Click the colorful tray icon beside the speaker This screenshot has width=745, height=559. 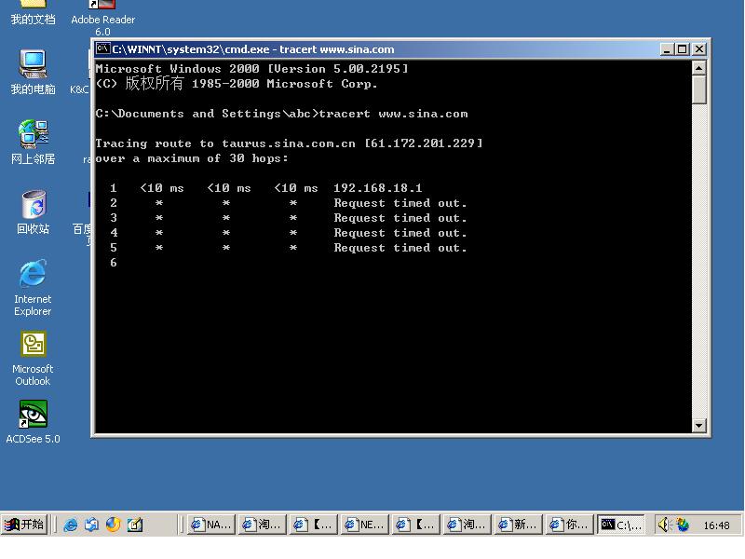click(x=683, y=525)
